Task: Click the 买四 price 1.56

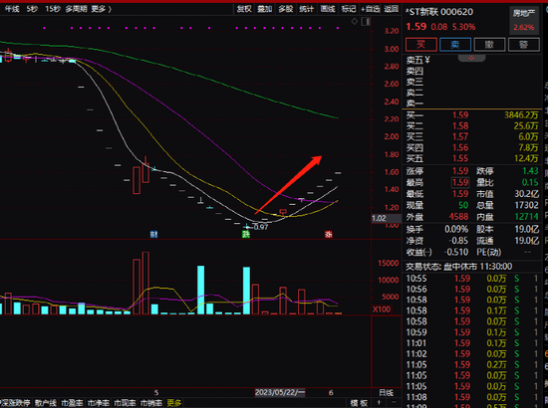Action: point(460,147)
